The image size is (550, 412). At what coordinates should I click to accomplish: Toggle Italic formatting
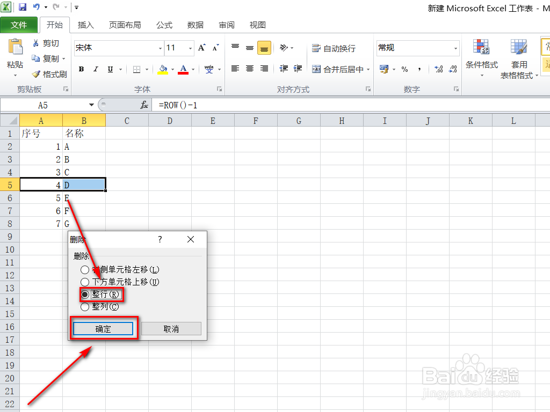(96, 69)
